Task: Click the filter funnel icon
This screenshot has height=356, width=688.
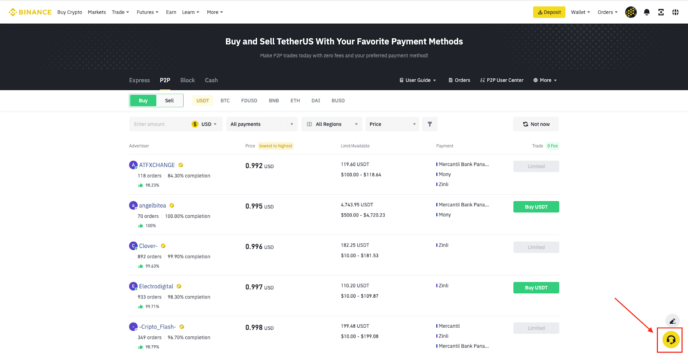Action: pyautogui.click(x=430, y=124)
